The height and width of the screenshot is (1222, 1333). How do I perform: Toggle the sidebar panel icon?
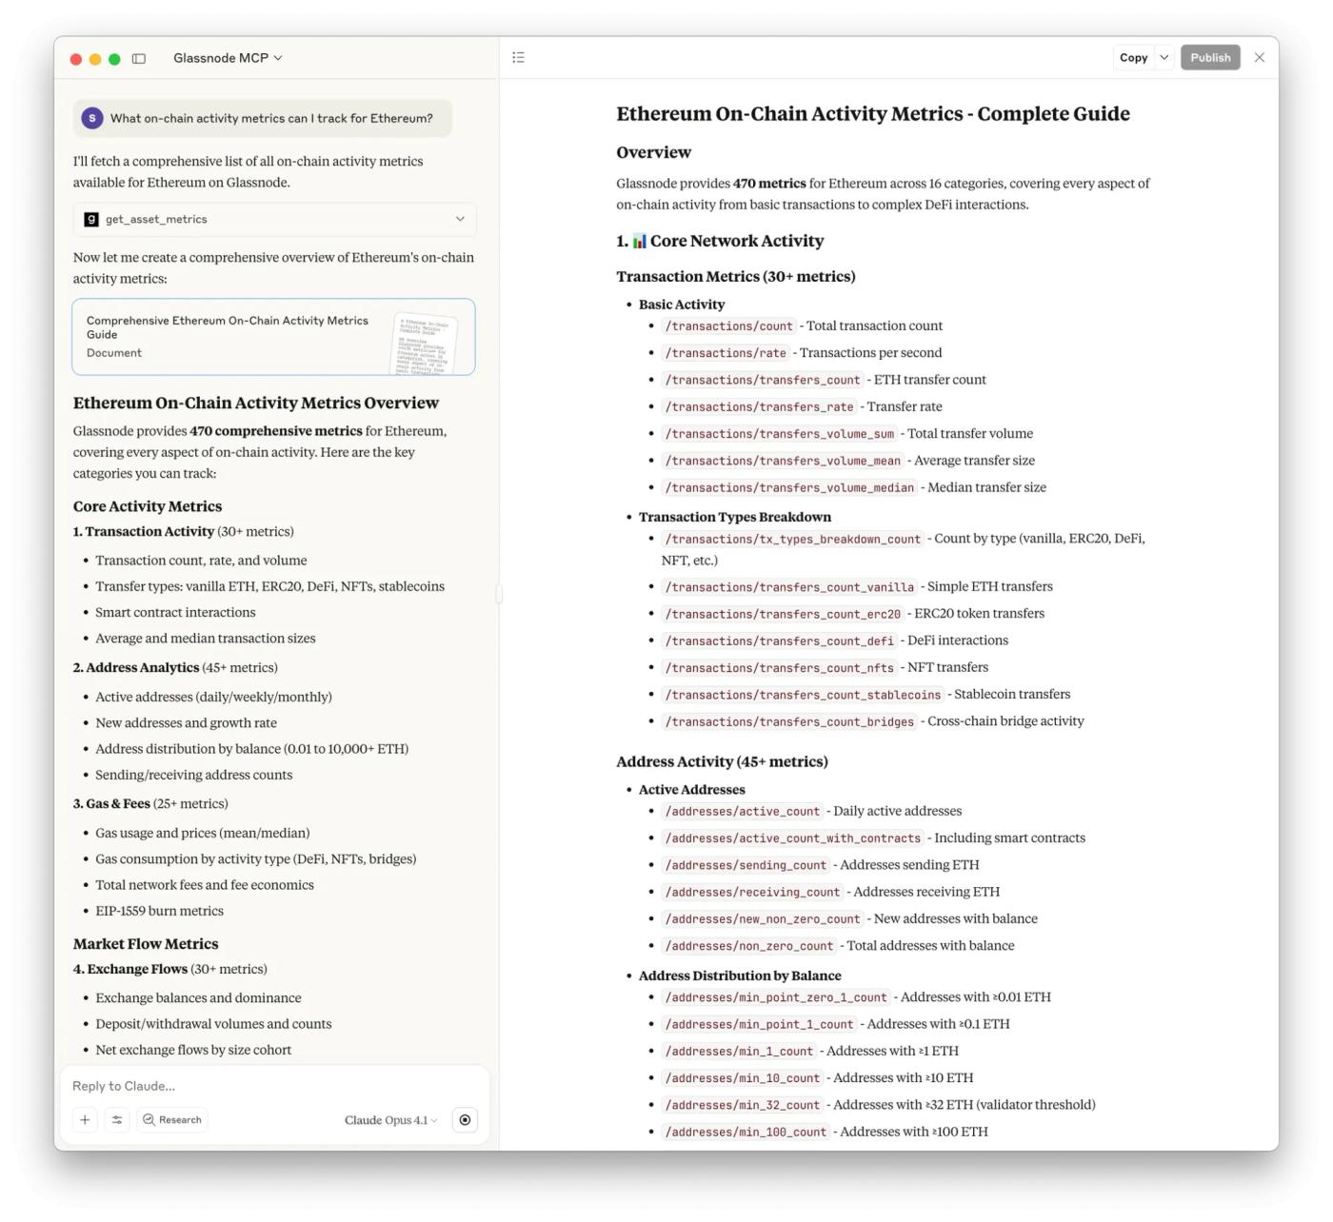(x=139, y=59)
